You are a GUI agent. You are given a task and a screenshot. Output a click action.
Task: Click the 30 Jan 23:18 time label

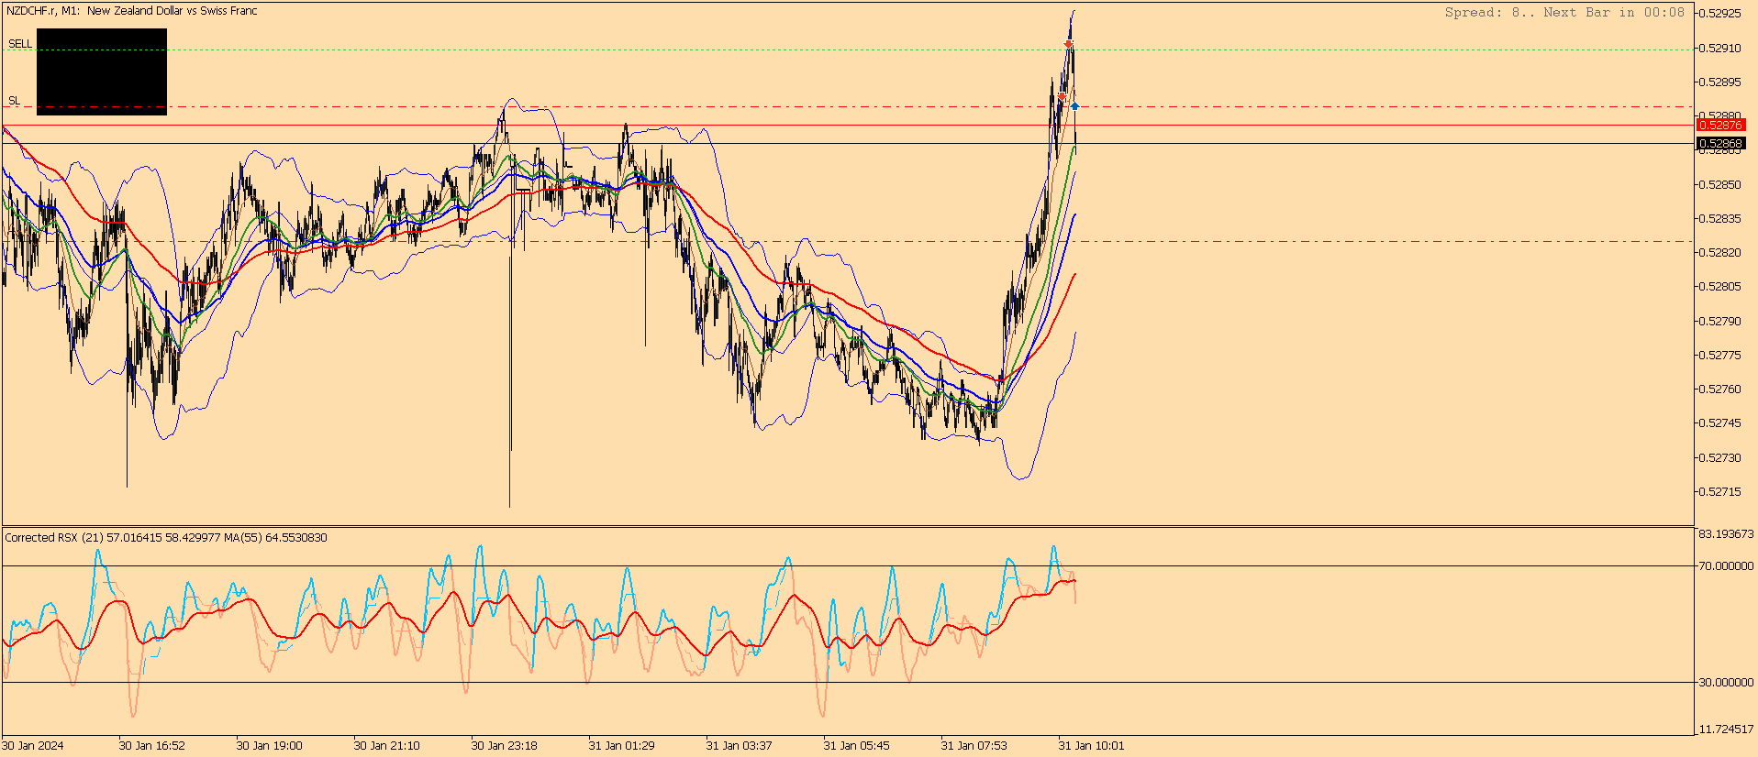[504, 746]
